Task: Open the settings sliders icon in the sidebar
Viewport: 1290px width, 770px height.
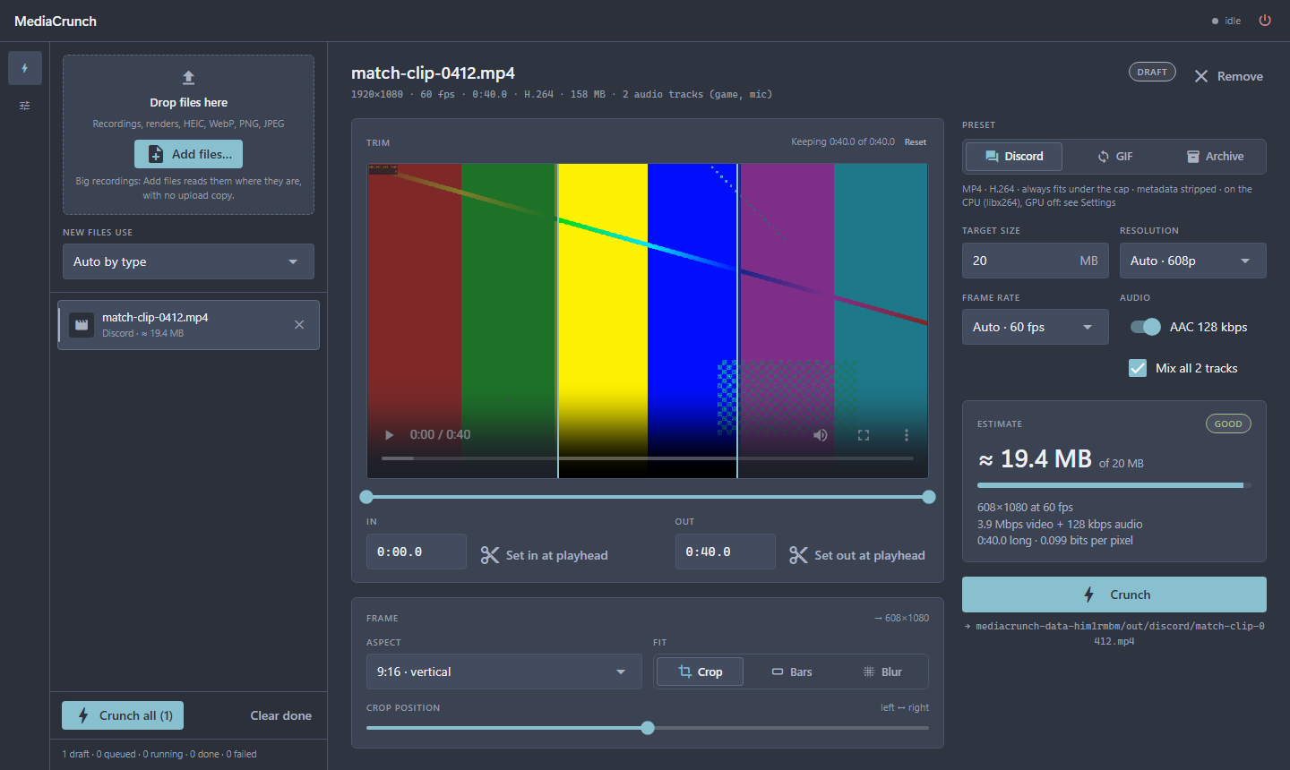Action: [25, 106]
